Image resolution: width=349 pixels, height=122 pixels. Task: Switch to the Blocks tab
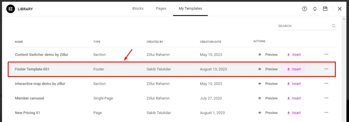(x=138, y=8)
